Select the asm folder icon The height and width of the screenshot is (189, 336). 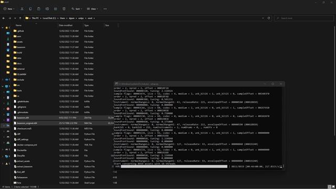click(15, 36)
